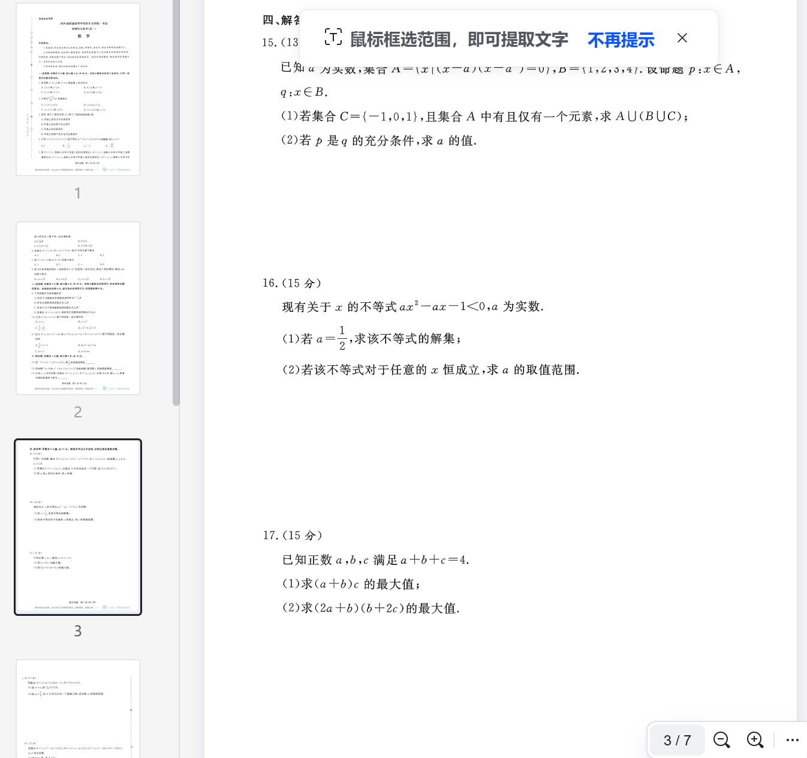This screenshot has height=758, width=807.
Task: Click the question 16.(15 分) heading
Action: 292,283
